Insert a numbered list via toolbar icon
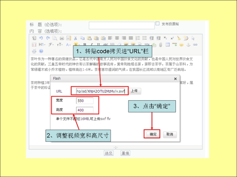This screenshot has height=177, width=237. click(138, 38)
